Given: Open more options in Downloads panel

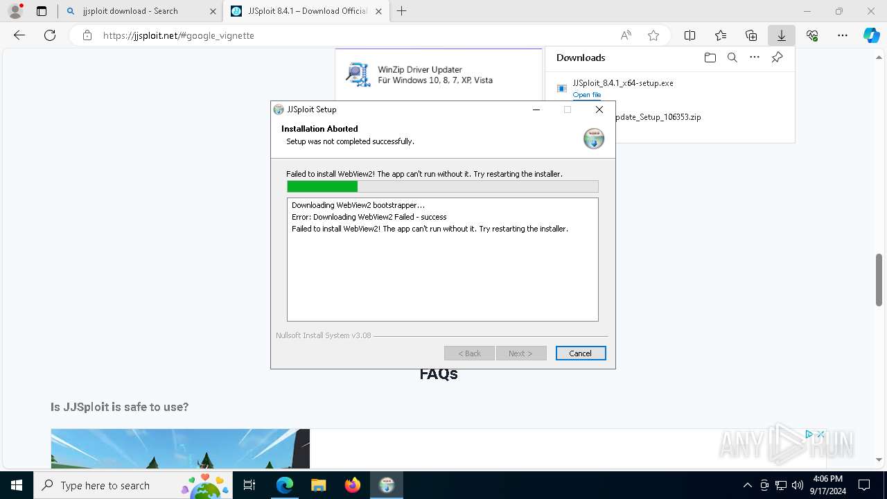Looking at the screenshot, I should 755,58.
